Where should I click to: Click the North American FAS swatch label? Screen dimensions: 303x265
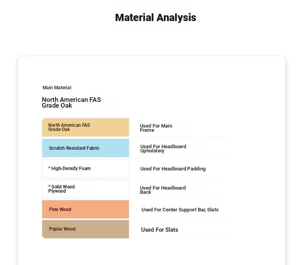(69, 127)
